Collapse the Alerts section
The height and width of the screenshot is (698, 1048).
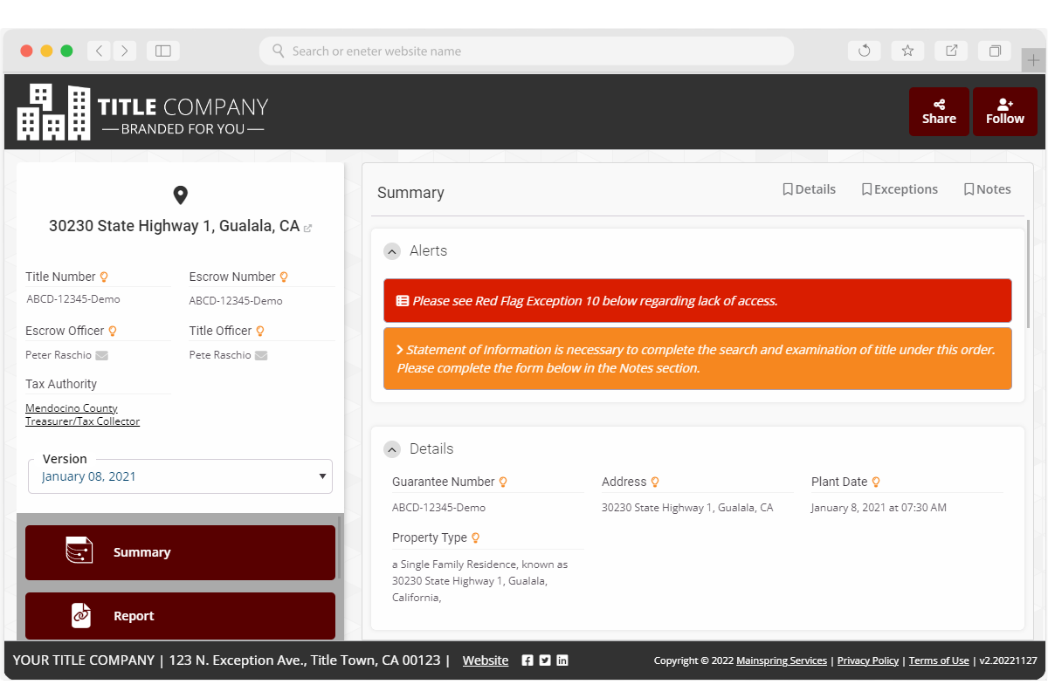pos(392,251)
